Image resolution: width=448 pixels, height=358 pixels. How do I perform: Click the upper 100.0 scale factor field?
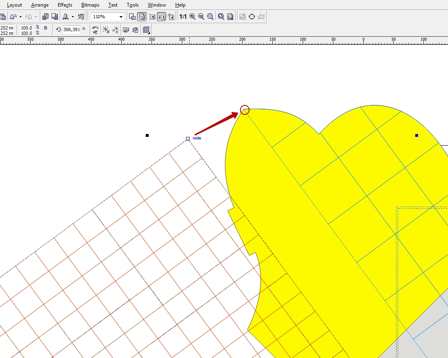point(26,28)
